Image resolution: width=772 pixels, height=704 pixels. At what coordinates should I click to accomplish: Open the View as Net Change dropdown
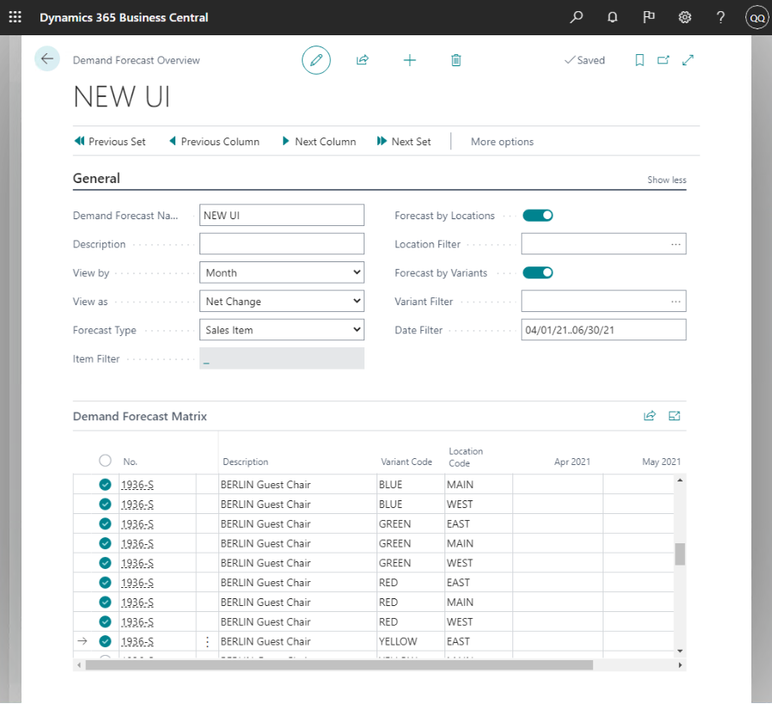(282, 302)
